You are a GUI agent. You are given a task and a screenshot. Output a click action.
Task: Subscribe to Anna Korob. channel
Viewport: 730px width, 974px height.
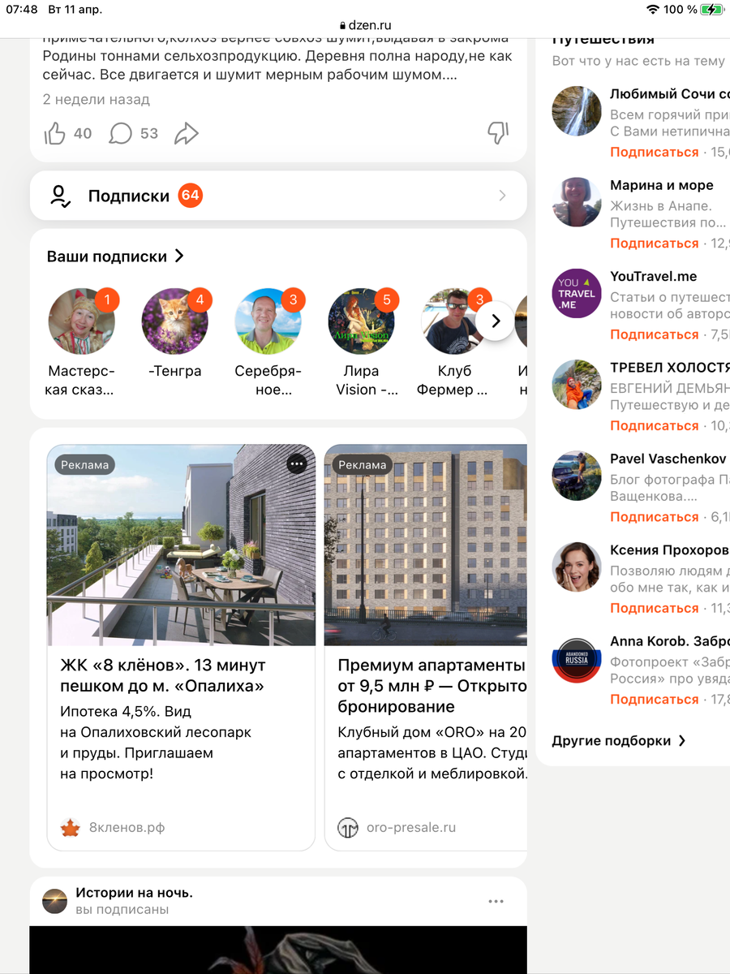tap(655, 699)
